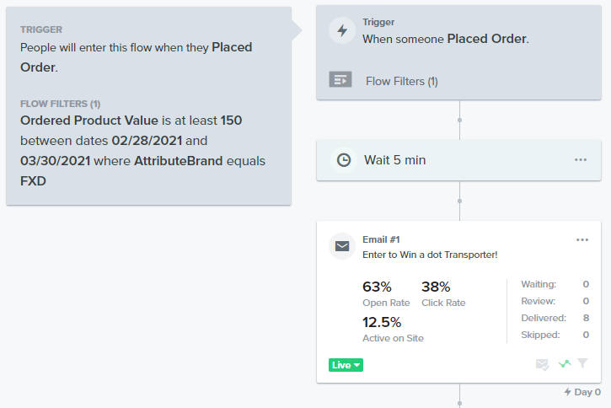The height and width of the screenshot is (408, 611).
Task: Click the 38% Click Rate metric
Action: (443, 294)
